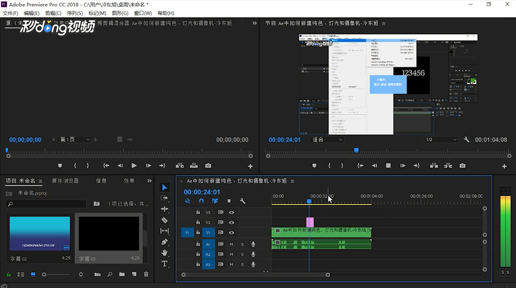Click Automate to Sequence icon

click(x=97, y=274)
